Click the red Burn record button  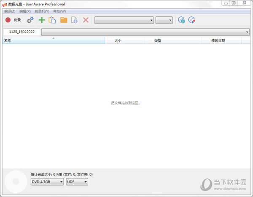pos(8,20)
